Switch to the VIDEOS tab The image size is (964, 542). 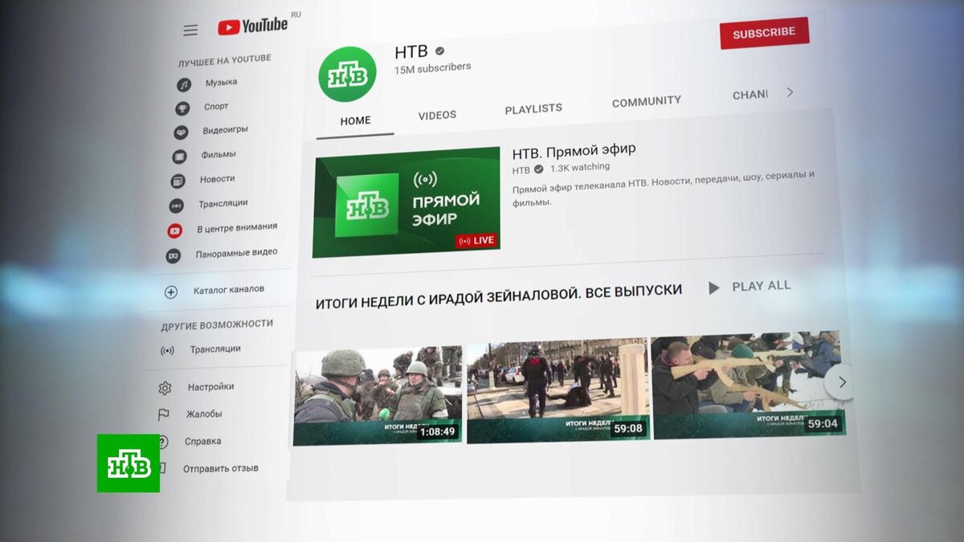pos(437,116)
